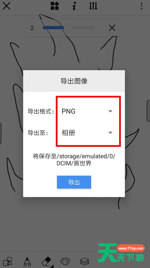Viewport: 150px width, 268px height.
Task: Open the adjustment sliders icon
Action: click(93, 6)
